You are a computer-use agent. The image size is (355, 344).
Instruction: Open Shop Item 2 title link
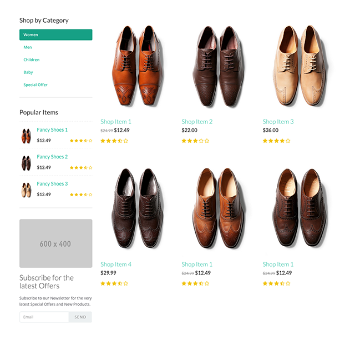pos(197,122)
